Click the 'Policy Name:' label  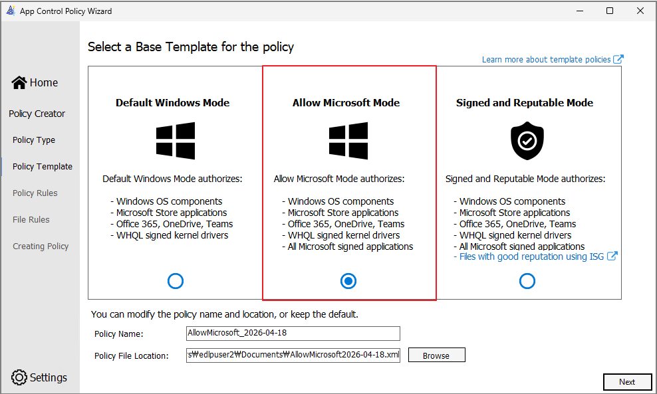118,334
